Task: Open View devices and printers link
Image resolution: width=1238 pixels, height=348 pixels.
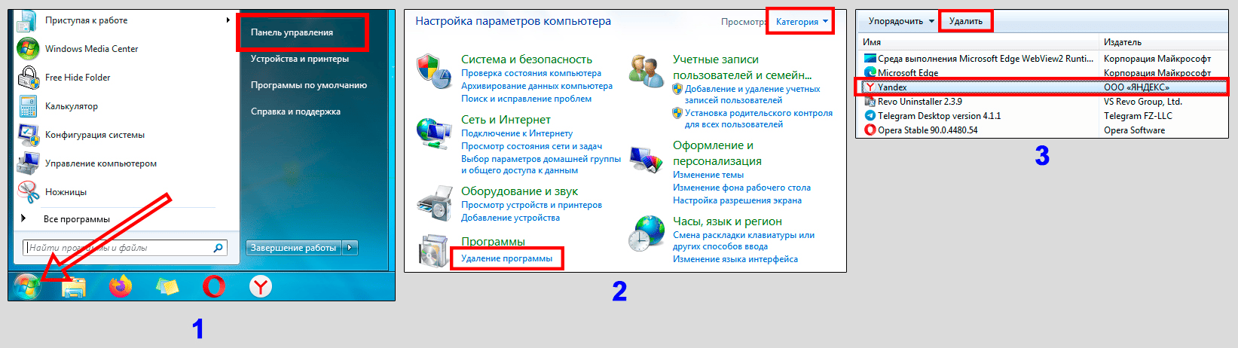Action: pos(531,205)
